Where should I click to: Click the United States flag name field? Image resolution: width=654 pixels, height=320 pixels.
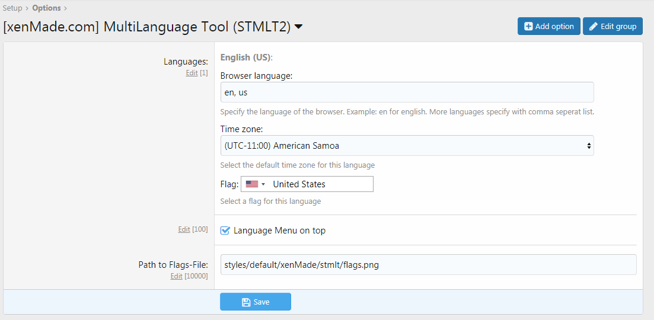320,184
